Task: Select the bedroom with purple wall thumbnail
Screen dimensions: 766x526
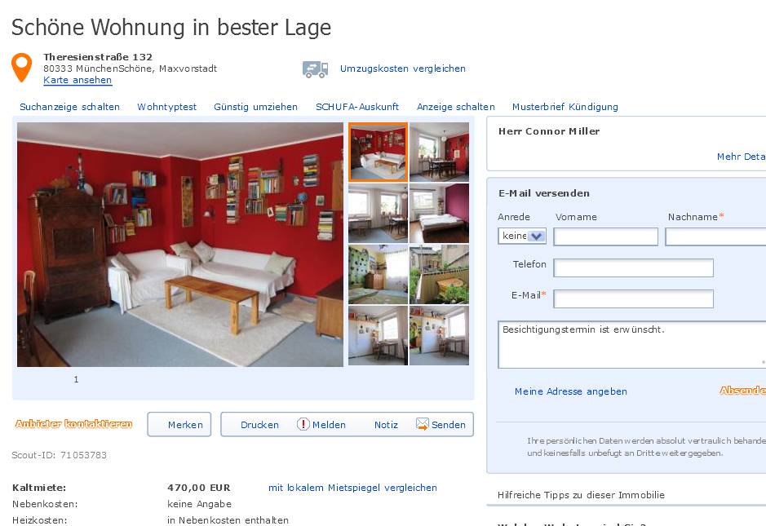Action: pos(439,213)
